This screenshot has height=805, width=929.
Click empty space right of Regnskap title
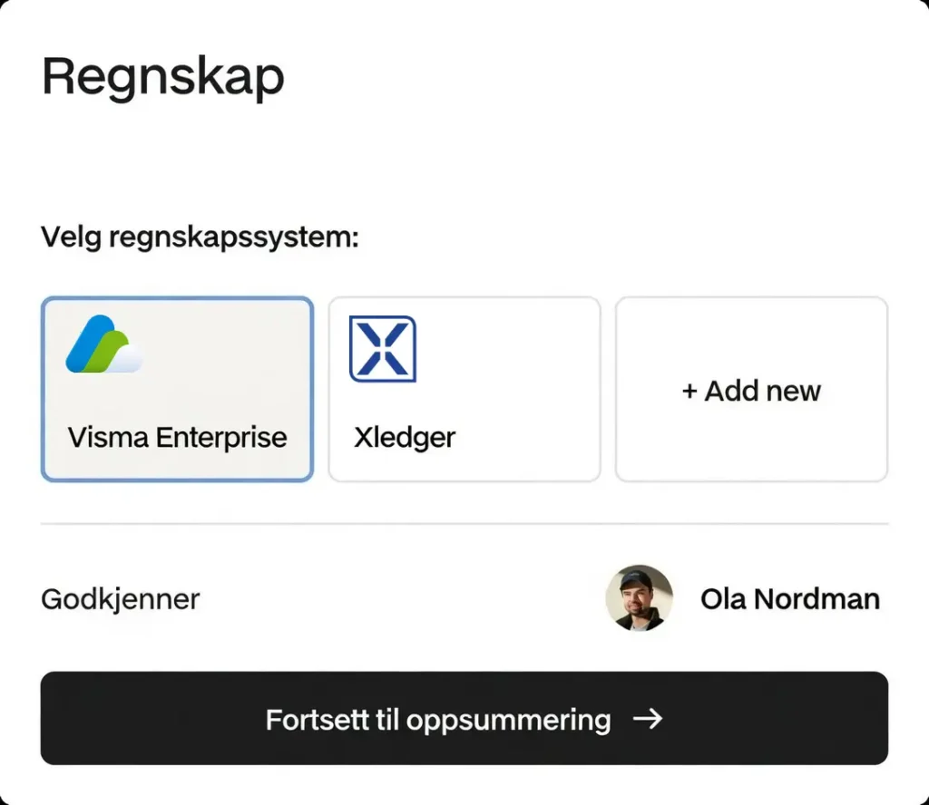(x=590, y=76)
